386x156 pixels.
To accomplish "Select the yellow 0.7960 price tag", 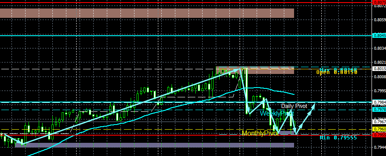I will (380, 129).
